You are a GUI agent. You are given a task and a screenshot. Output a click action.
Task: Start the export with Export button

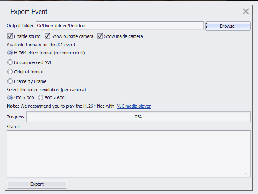point(37,184)
